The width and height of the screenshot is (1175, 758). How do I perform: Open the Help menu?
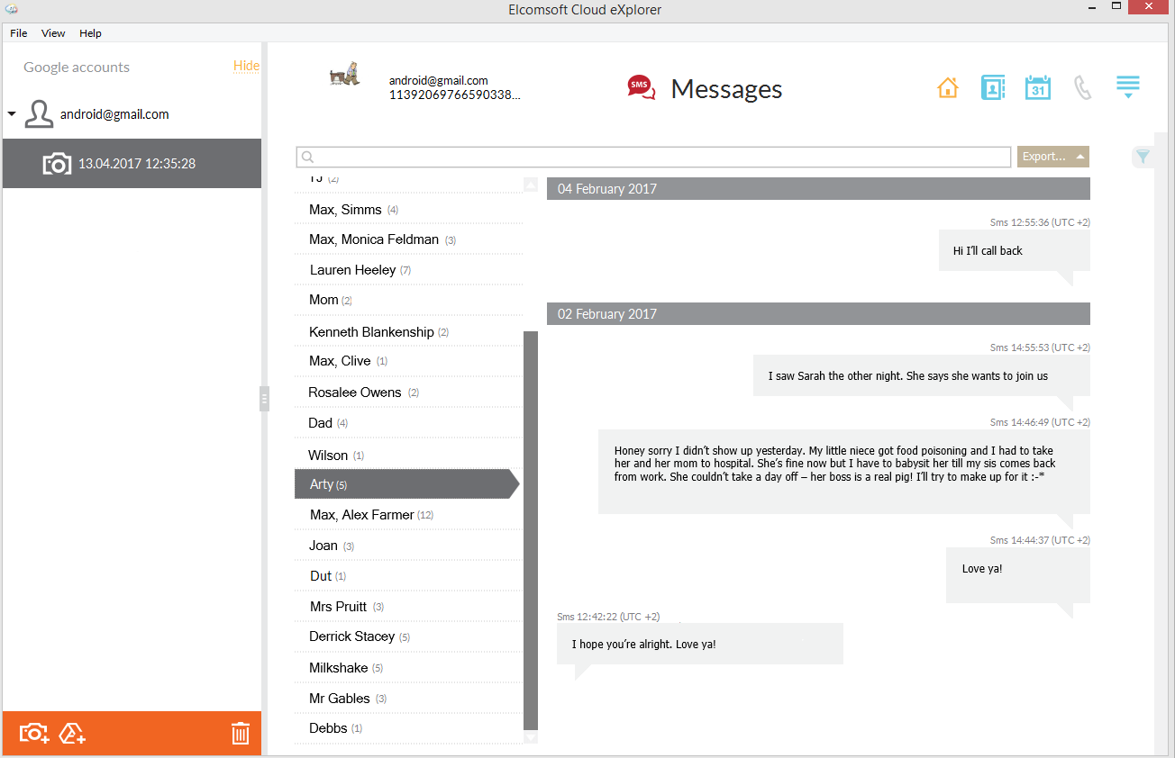[x=90, y=33]
